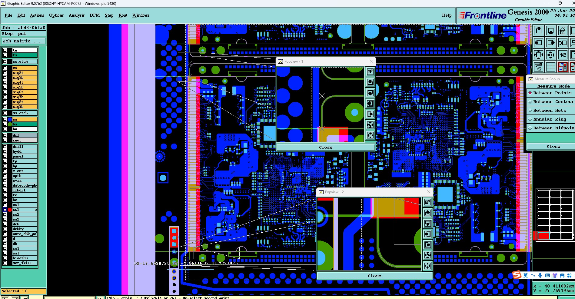
Task: Click the red-bordered net and traffic-light icon
Action: click(x=563, y=67)
